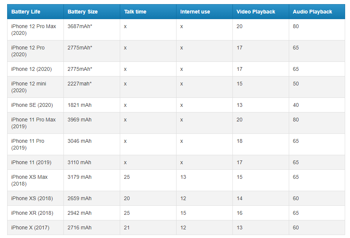Click the Internet use column header
The height and width of the screenshot is (238, 350).
[195, 12]
